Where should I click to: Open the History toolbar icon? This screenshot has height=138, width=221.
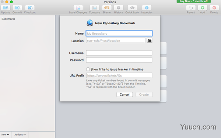119,8
